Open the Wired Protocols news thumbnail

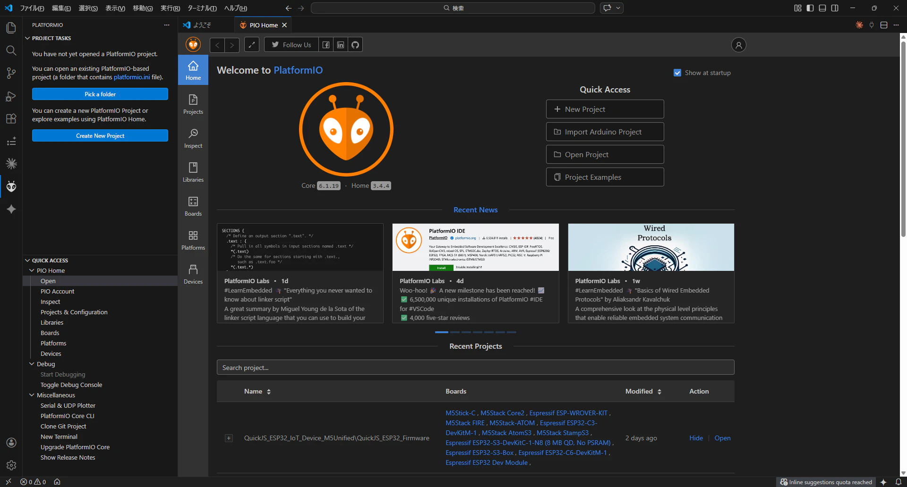[x=651, y=247]
